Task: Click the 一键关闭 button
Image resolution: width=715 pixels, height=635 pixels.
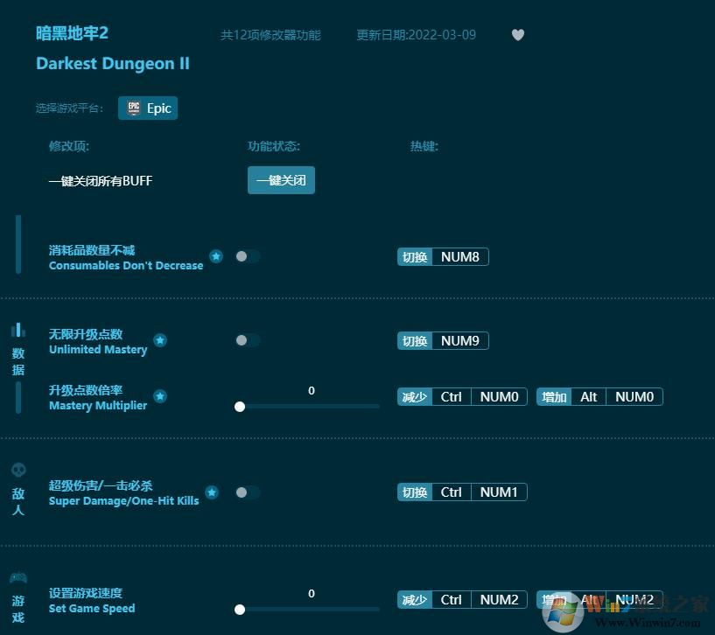Action: click(281, 180)
